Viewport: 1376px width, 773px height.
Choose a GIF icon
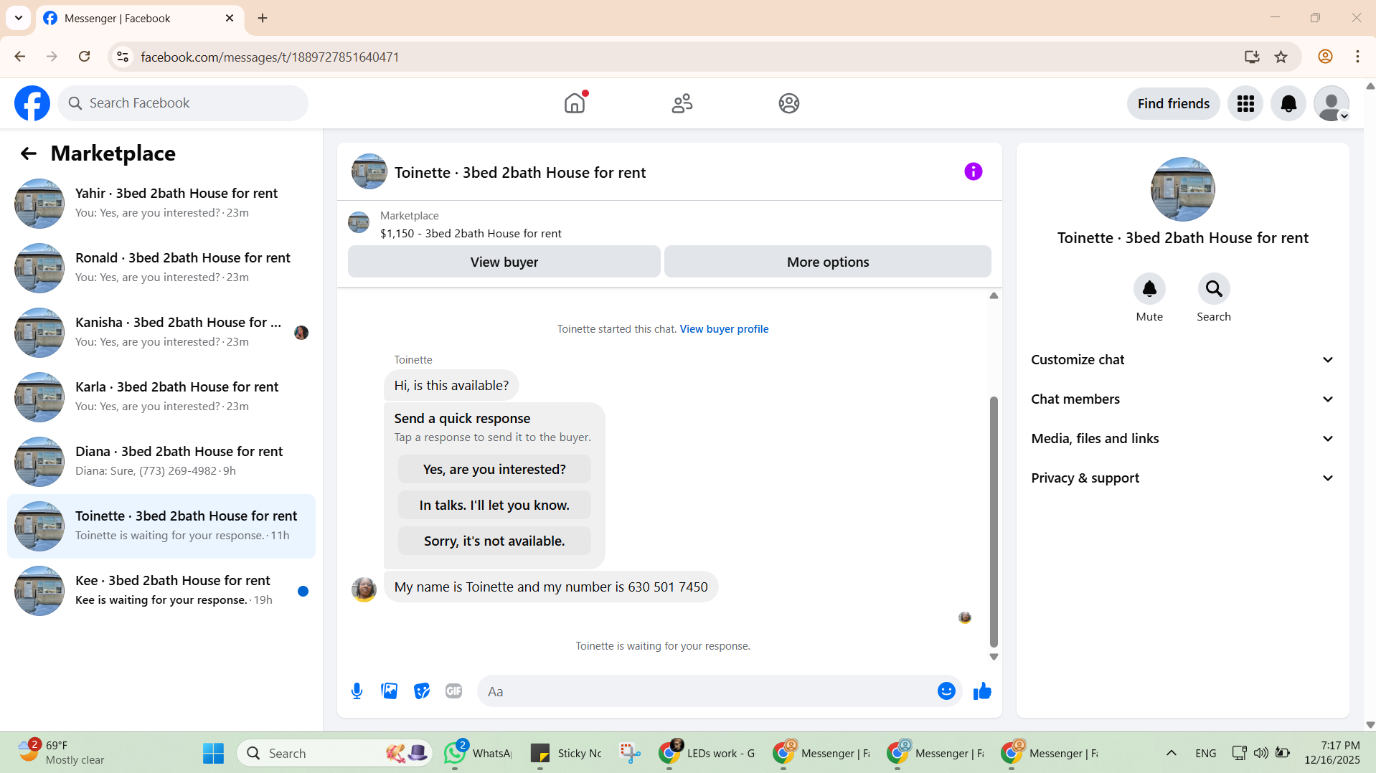(453, 691)
